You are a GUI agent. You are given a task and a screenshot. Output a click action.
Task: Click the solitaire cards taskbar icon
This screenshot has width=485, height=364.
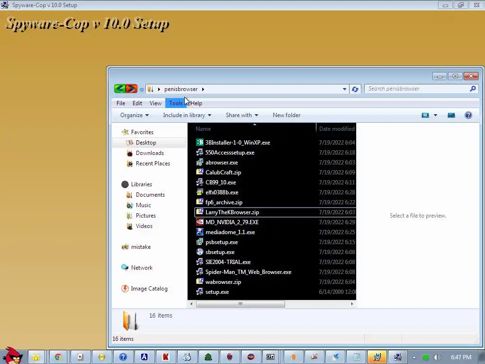coord(80,357)
